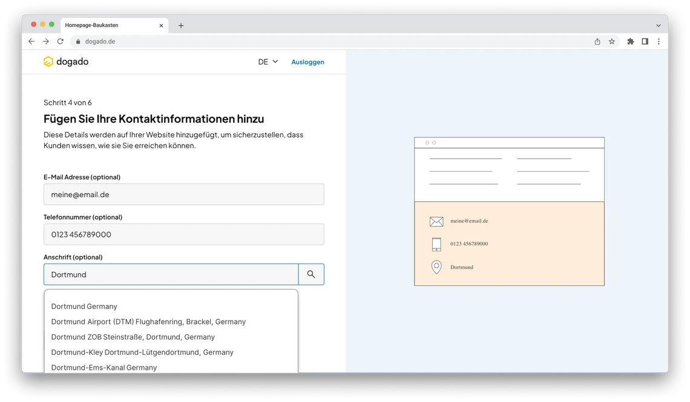Image resolution: width=690 pixels, height=402 pixels.
Task: Click the browser profile avatar icon
Action: point(645,41)
